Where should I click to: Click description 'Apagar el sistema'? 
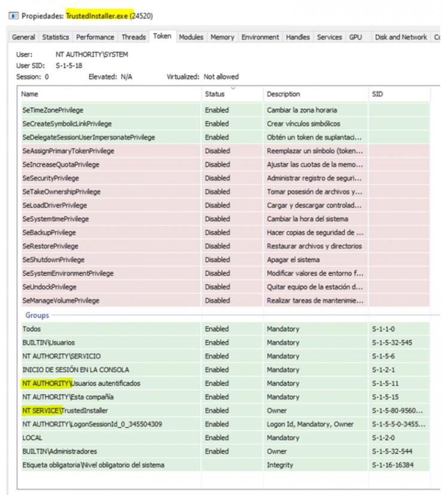point(293,259)
